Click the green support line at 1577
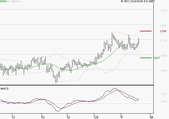Image resolution: width=169 pixels, height=119 pixels. tap(146, 58)
